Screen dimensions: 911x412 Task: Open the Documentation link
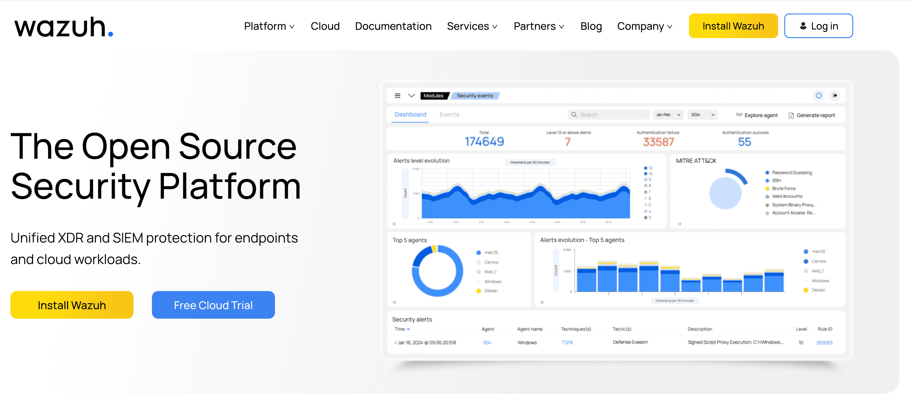tap(393, 26)
